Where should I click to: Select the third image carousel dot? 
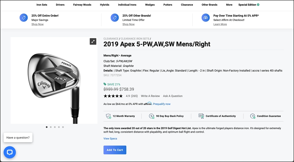pyautogui.click(x=55, y=127)
